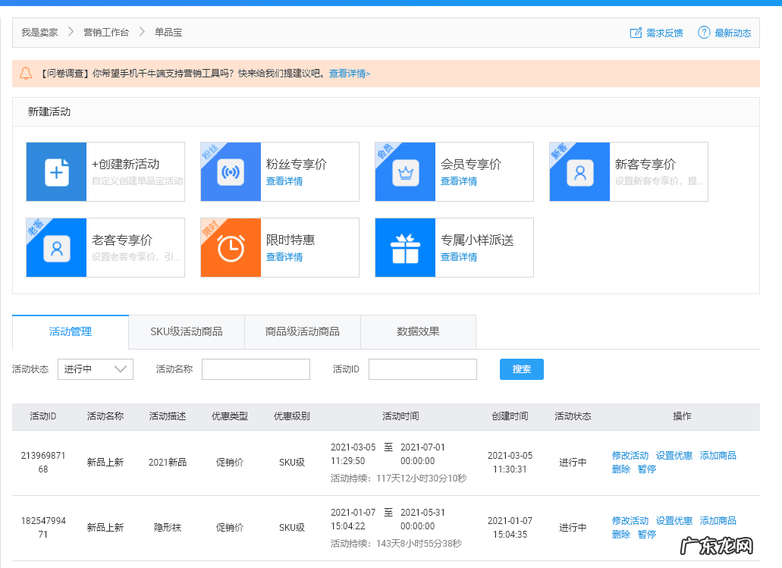Click the 活动ID input box

(422, 369)
